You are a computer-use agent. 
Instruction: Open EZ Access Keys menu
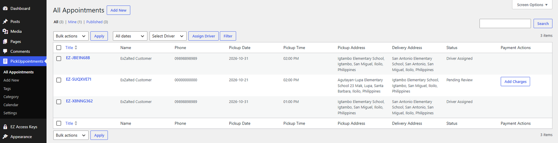(x=23, y=127)
